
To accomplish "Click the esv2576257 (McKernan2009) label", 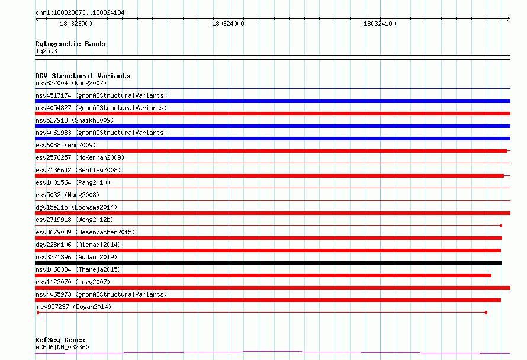I will click(x=80, y=157).
